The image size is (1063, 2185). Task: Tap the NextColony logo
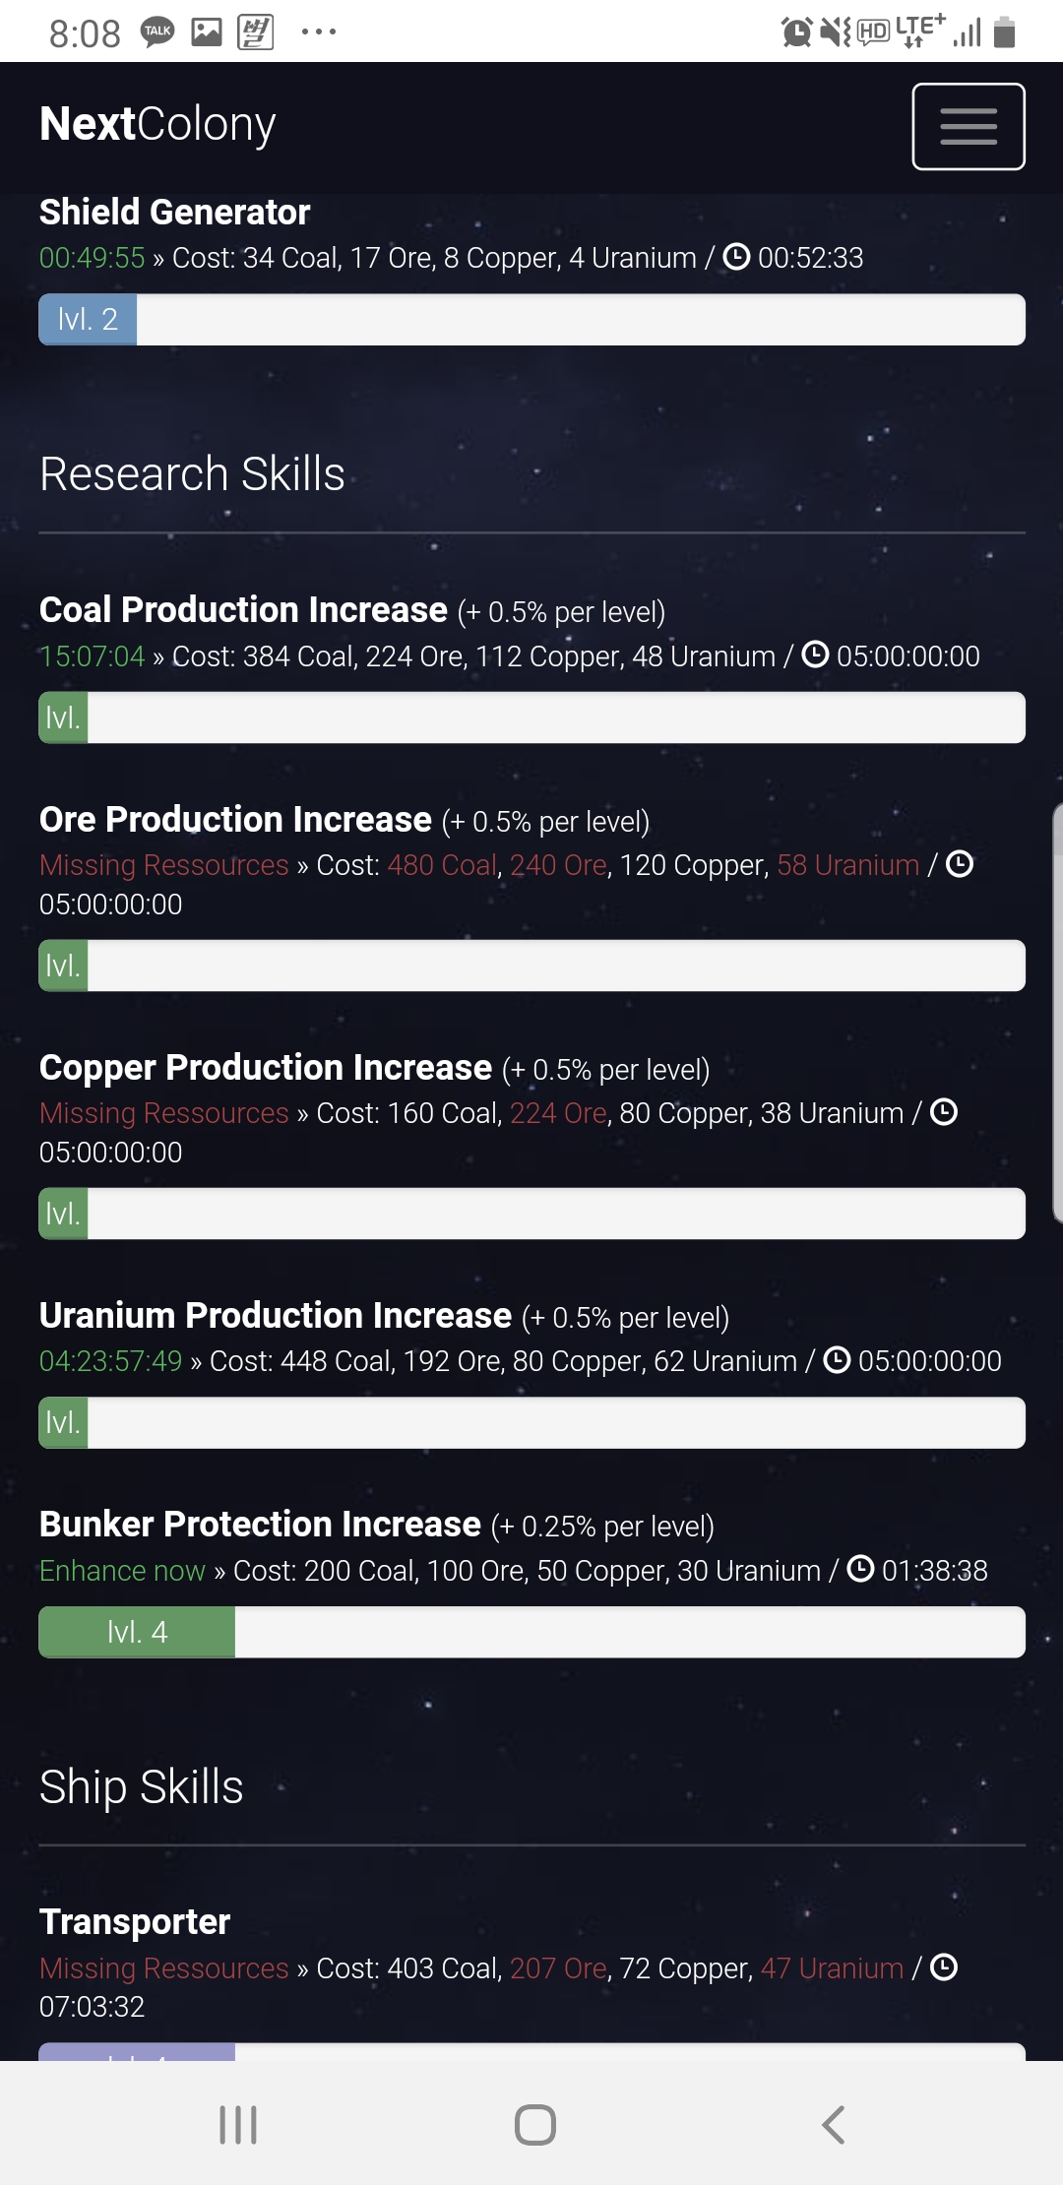tap(157, 124)
